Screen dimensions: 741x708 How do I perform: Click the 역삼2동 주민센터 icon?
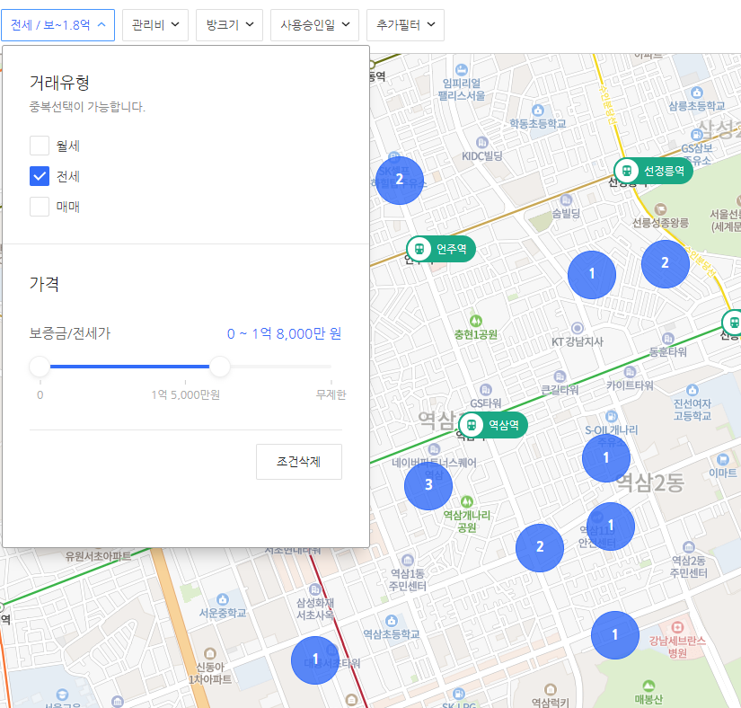tap(689, 547)
